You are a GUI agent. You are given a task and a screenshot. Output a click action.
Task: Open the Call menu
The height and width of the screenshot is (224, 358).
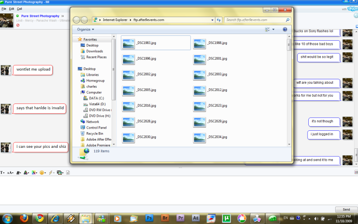19,9
